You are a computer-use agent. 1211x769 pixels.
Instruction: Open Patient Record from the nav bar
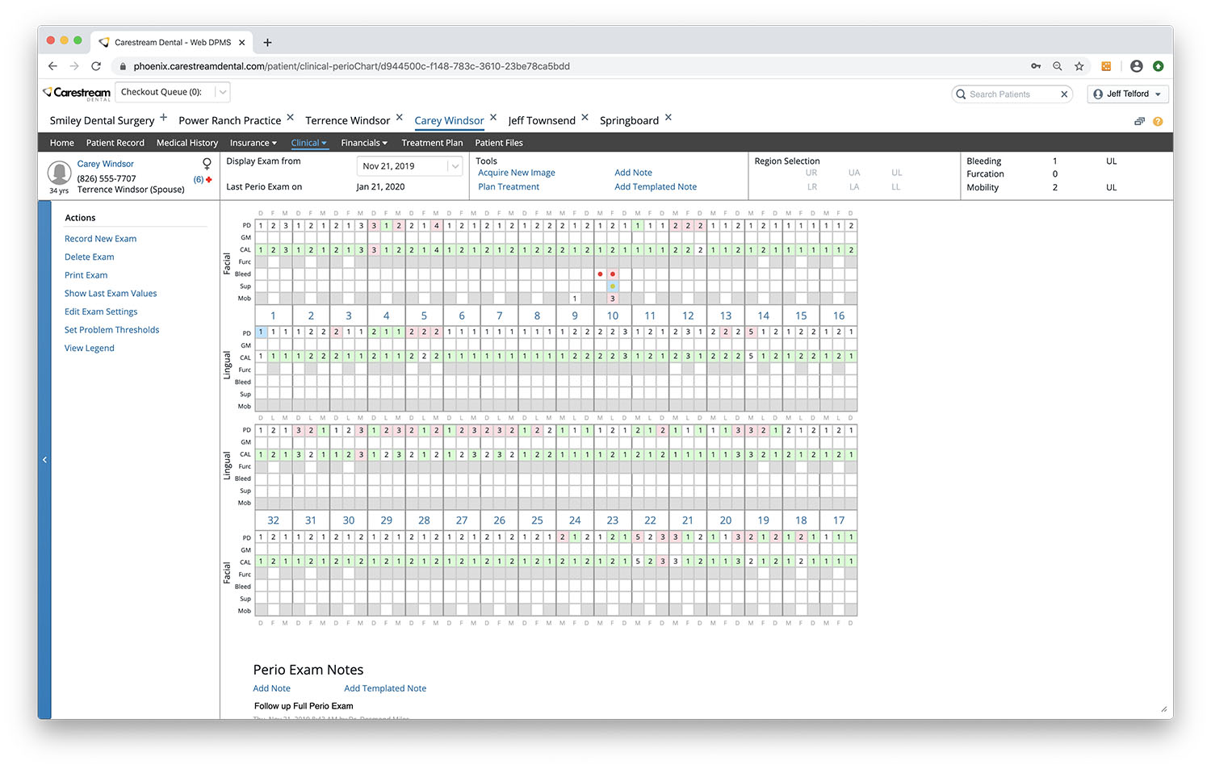[115, 143]
